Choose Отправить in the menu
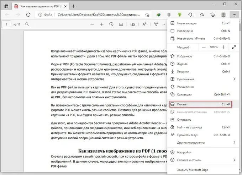Screen dimensions: 242x175 click(x=203, y=120)
